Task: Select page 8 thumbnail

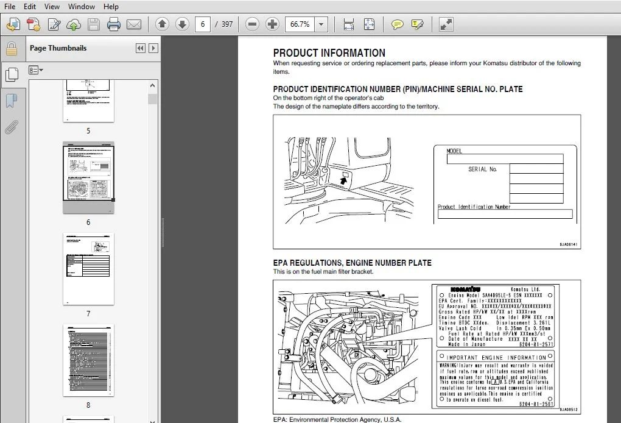Action: (88, 360)
